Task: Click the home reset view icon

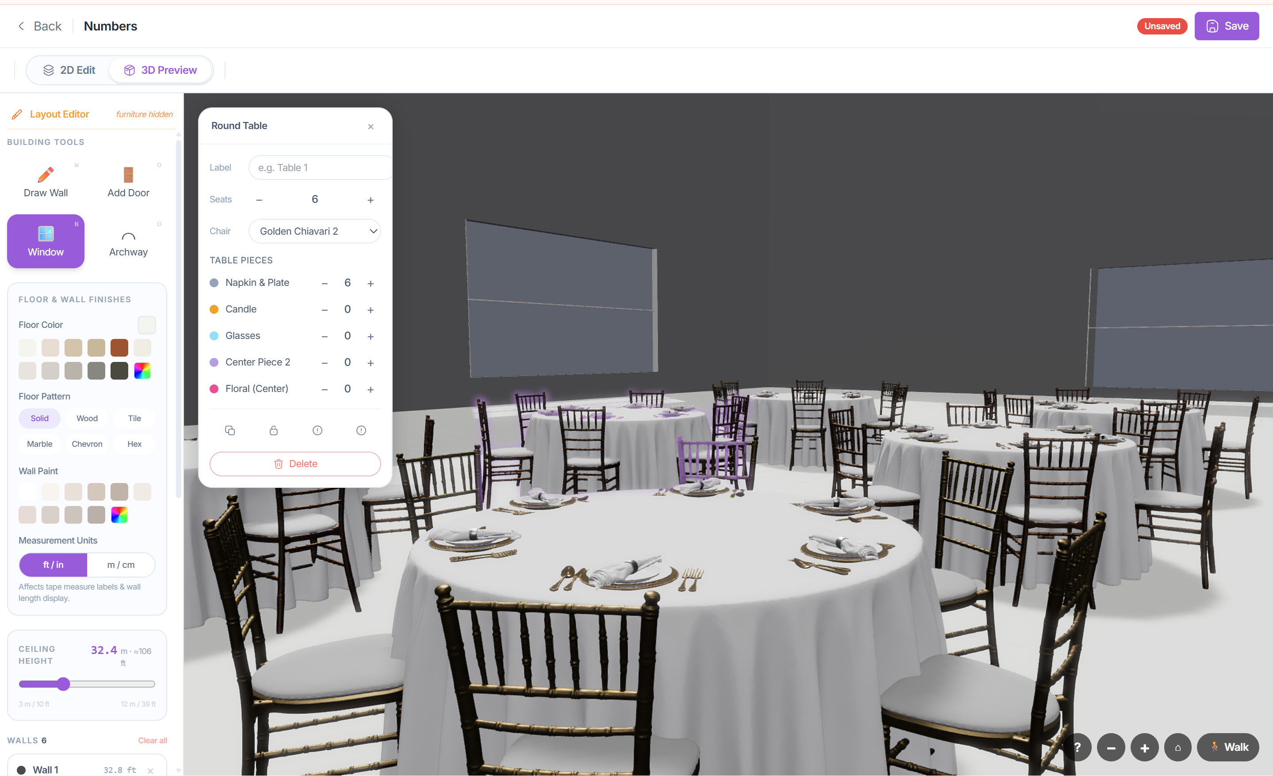Action: (1177, 747)
